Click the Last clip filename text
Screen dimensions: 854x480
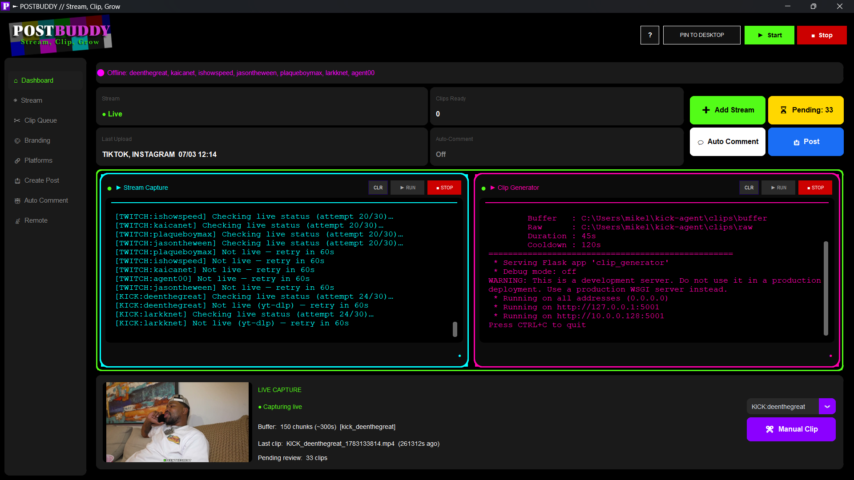click(340, 444)
